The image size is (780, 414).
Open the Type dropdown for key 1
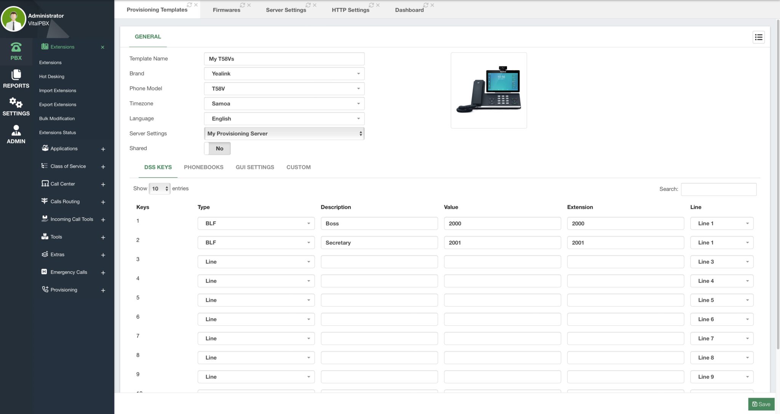click(x=256, y=223)
